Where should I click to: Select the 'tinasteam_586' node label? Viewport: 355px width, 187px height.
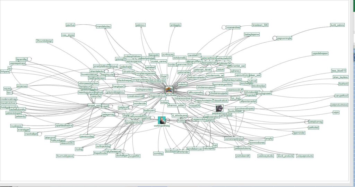[260, 25]
